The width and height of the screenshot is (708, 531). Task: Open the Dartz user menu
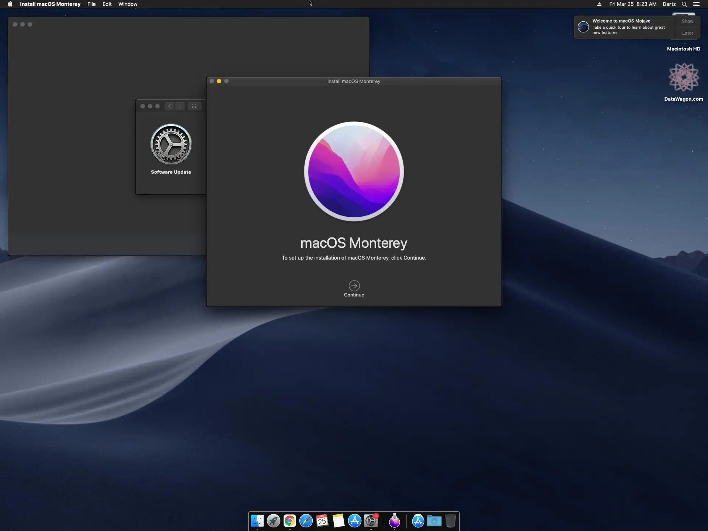[669, 4]
